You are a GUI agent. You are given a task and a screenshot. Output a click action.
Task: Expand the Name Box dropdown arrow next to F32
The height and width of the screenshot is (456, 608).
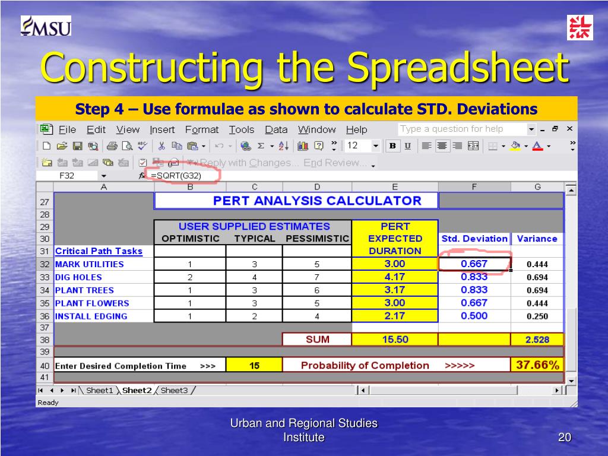pyautogui.click(x=103, y=176)
